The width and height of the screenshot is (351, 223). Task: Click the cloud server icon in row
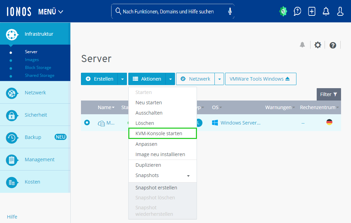[101, 124]
